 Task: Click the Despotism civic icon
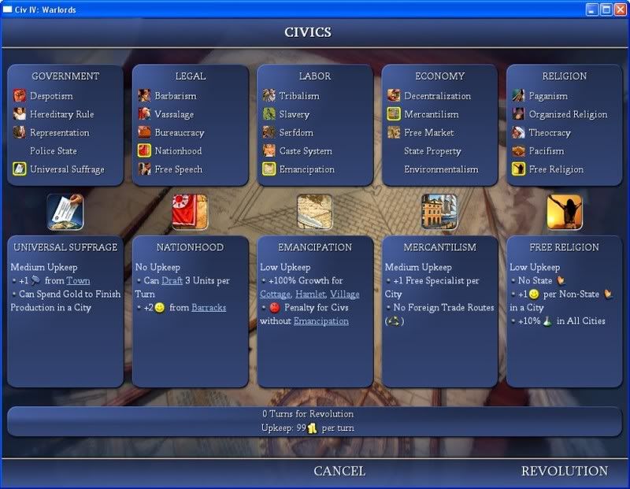[x=19, y=95]
